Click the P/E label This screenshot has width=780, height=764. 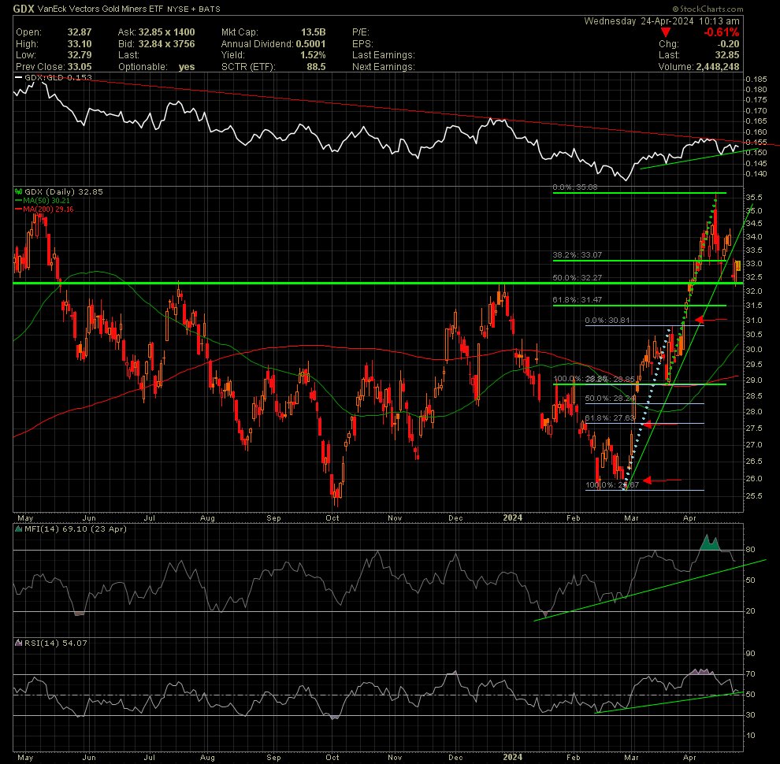coord(361,32)
